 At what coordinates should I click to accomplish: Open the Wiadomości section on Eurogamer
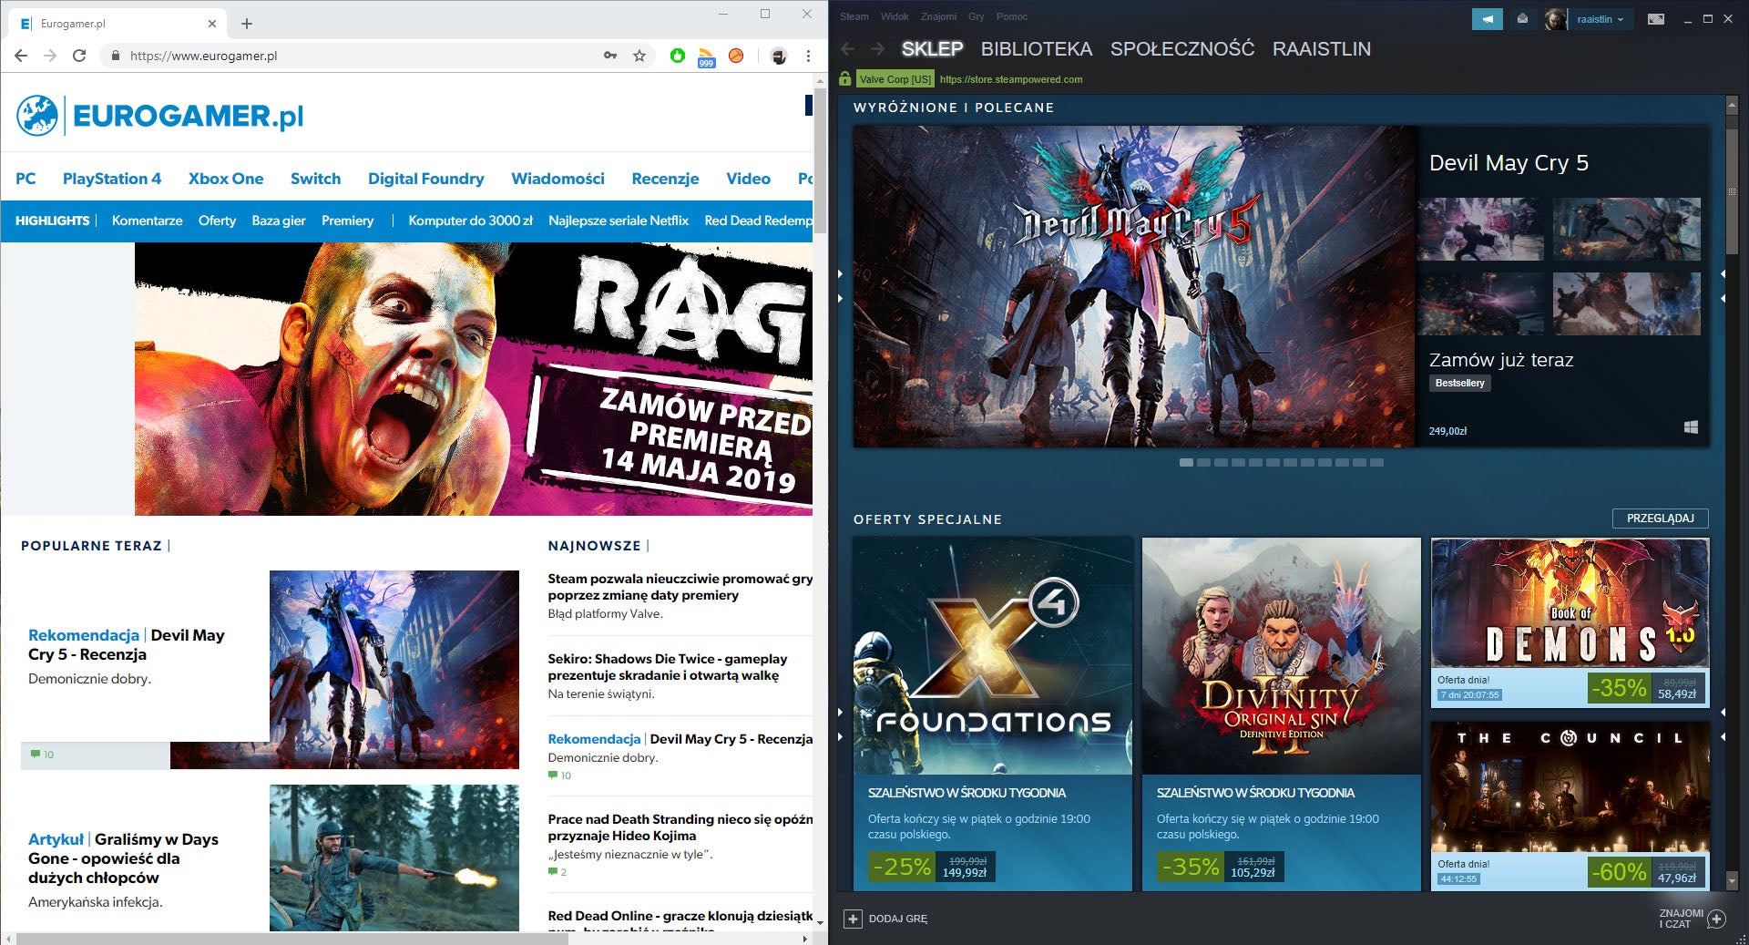pyautogui.click(x=557, y=179)
